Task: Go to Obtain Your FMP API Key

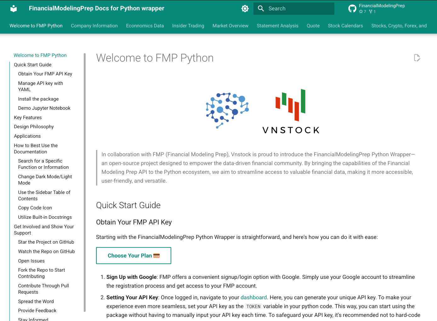Action: (45, 74)
